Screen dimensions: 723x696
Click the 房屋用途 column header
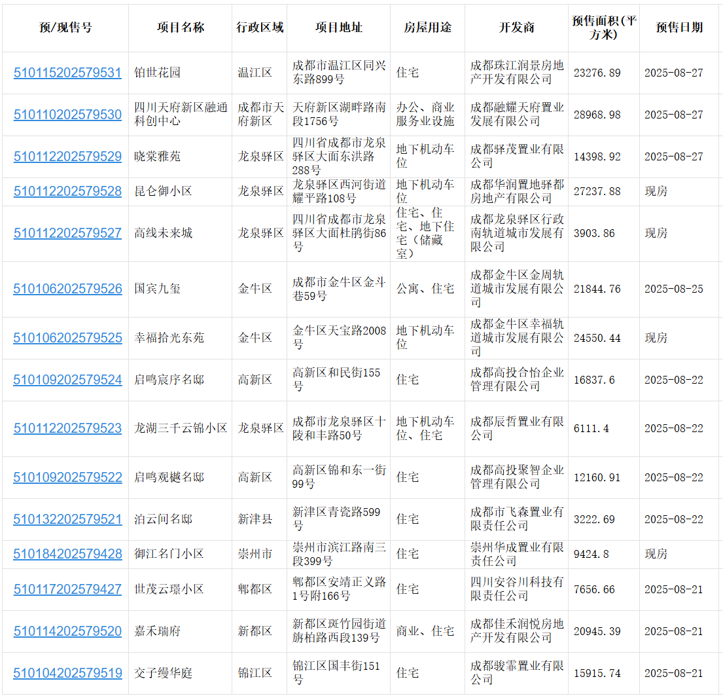[x=427, y=27]
